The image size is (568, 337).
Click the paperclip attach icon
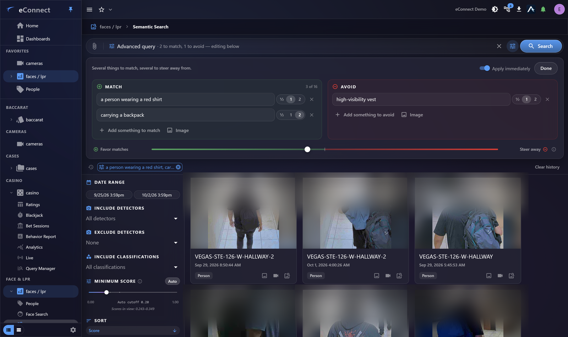(x=94, y=46)
